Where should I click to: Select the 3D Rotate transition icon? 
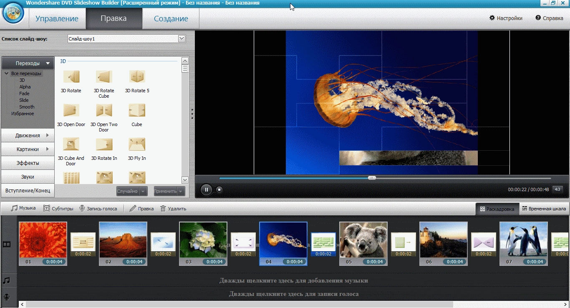click(x=71, y=77)
